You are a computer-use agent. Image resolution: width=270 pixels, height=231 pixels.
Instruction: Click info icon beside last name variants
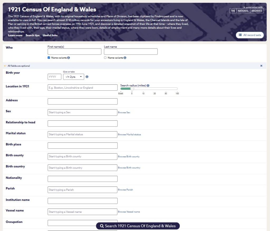pyautogui.click(x=125, y=58)
